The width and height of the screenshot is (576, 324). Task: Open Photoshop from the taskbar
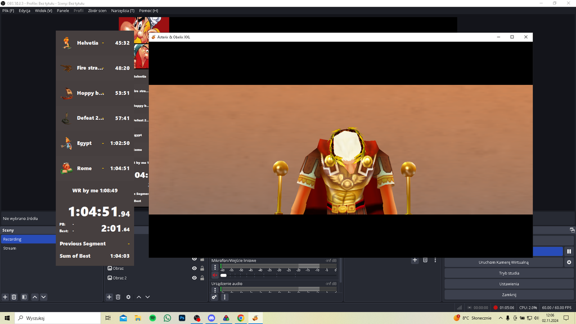pyautogui.click(x=182, y=318)
